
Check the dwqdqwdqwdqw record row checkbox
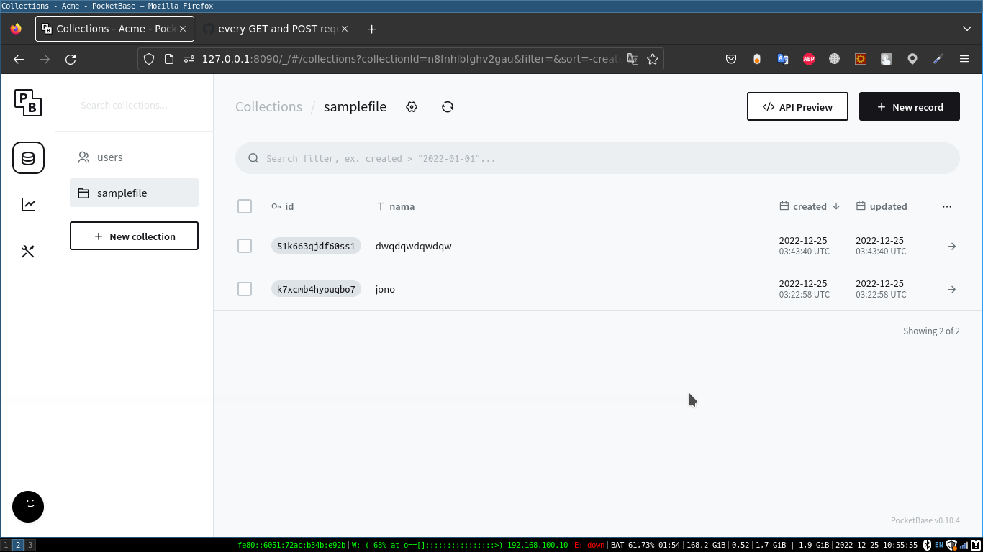coord(245,245)
